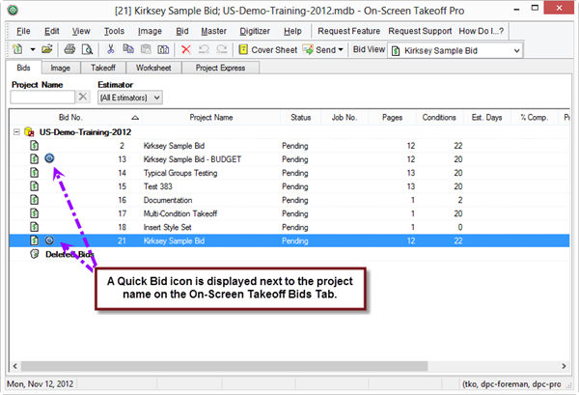Click the red X Delete icon

pyautogui.click(x=186, y=49)
